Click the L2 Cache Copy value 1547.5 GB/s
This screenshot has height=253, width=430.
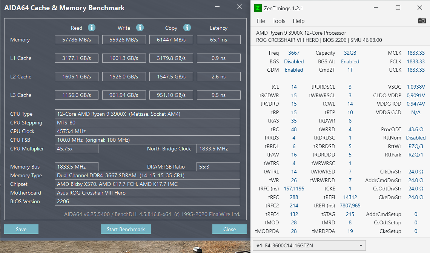(x=171, y=77)
